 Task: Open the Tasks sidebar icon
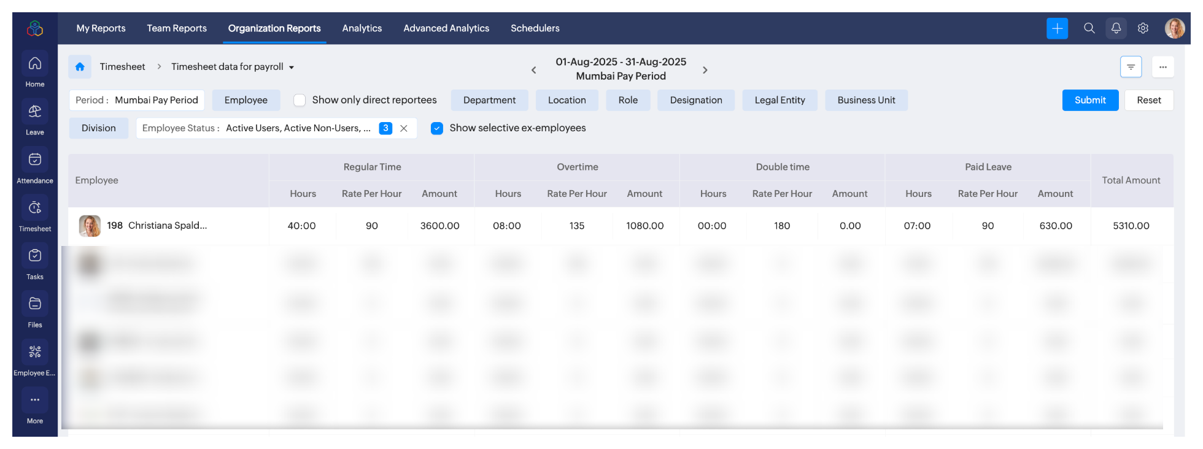click(x=35, y=256)
